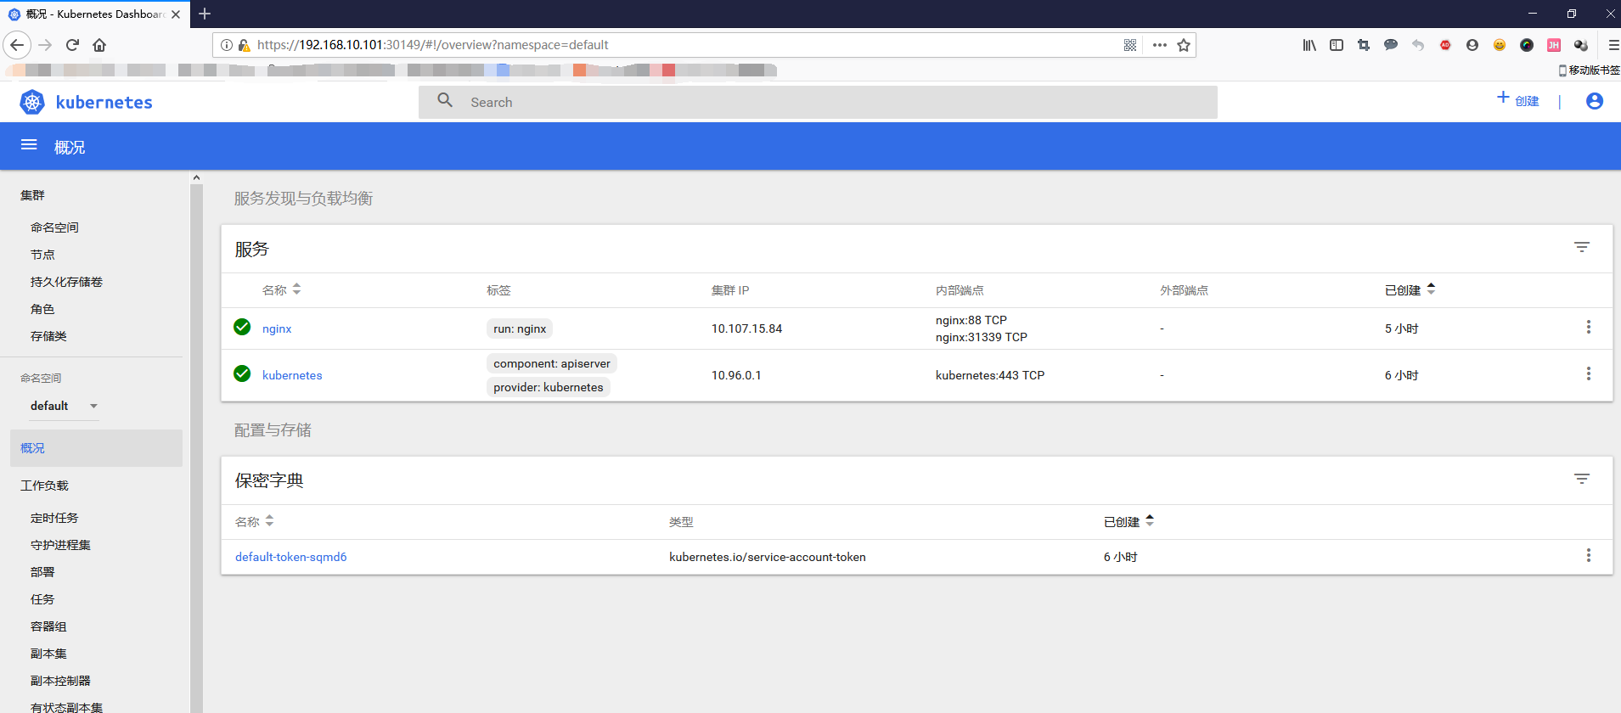
Task: Open actions menu for default-token-sqmd6 row
Action: pos(1589,555)
